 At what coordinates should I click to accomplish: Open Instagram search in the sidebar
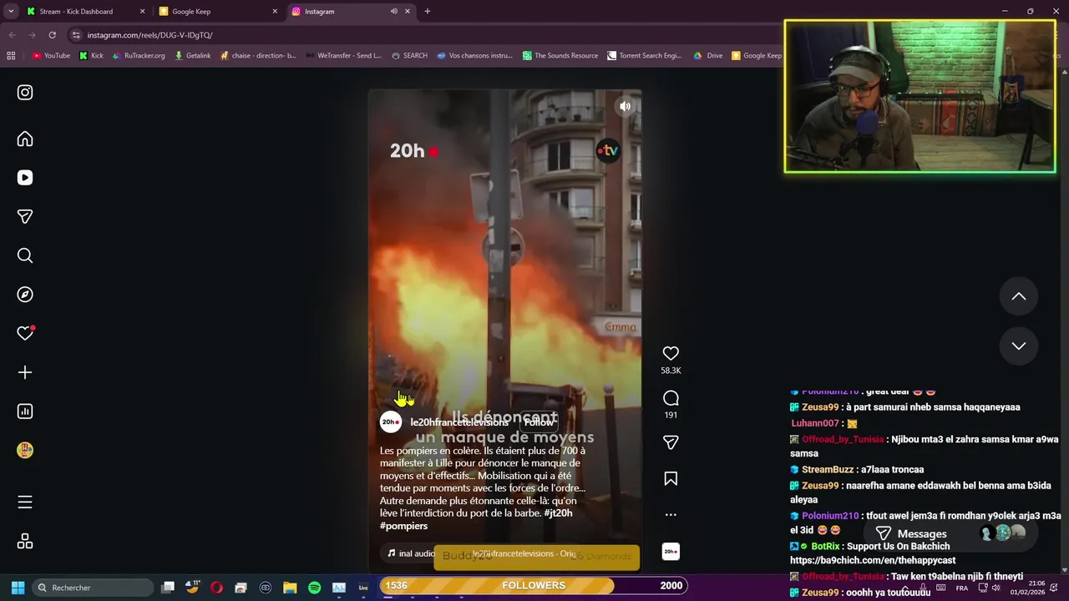(25, 255)
